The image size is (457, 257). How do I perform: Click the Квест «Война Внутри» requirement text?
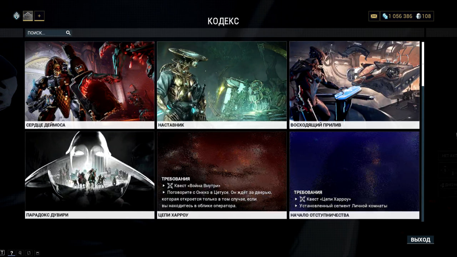tap(197, 186)
